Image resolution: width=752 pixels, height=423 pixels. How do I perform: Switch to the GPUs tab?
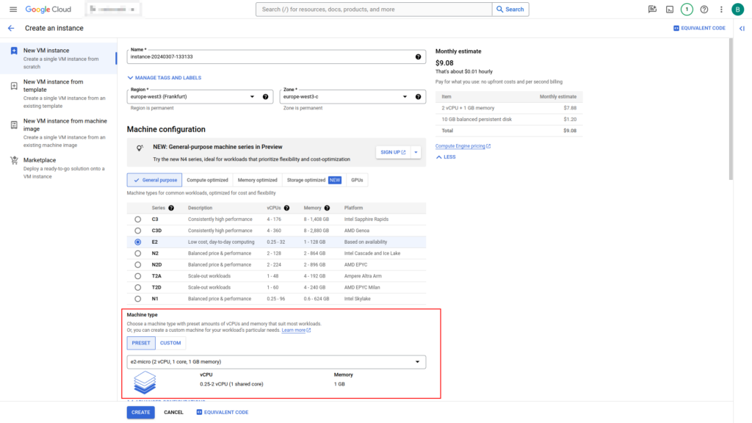coord(357,180)
